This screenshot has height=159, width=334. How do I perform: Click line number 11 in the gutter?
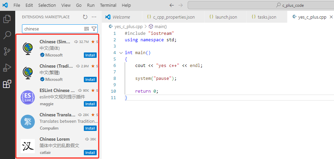tap(114, 98)
